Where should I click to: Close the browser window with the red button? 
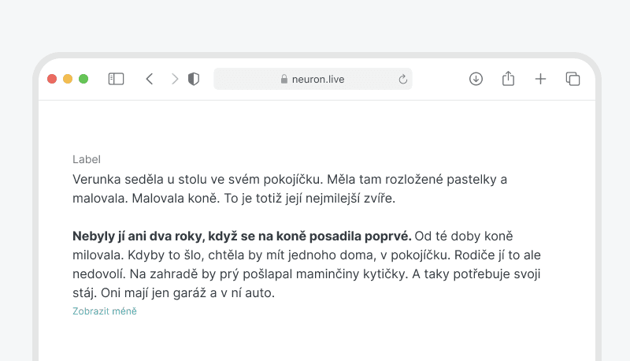tap(52, 79)
